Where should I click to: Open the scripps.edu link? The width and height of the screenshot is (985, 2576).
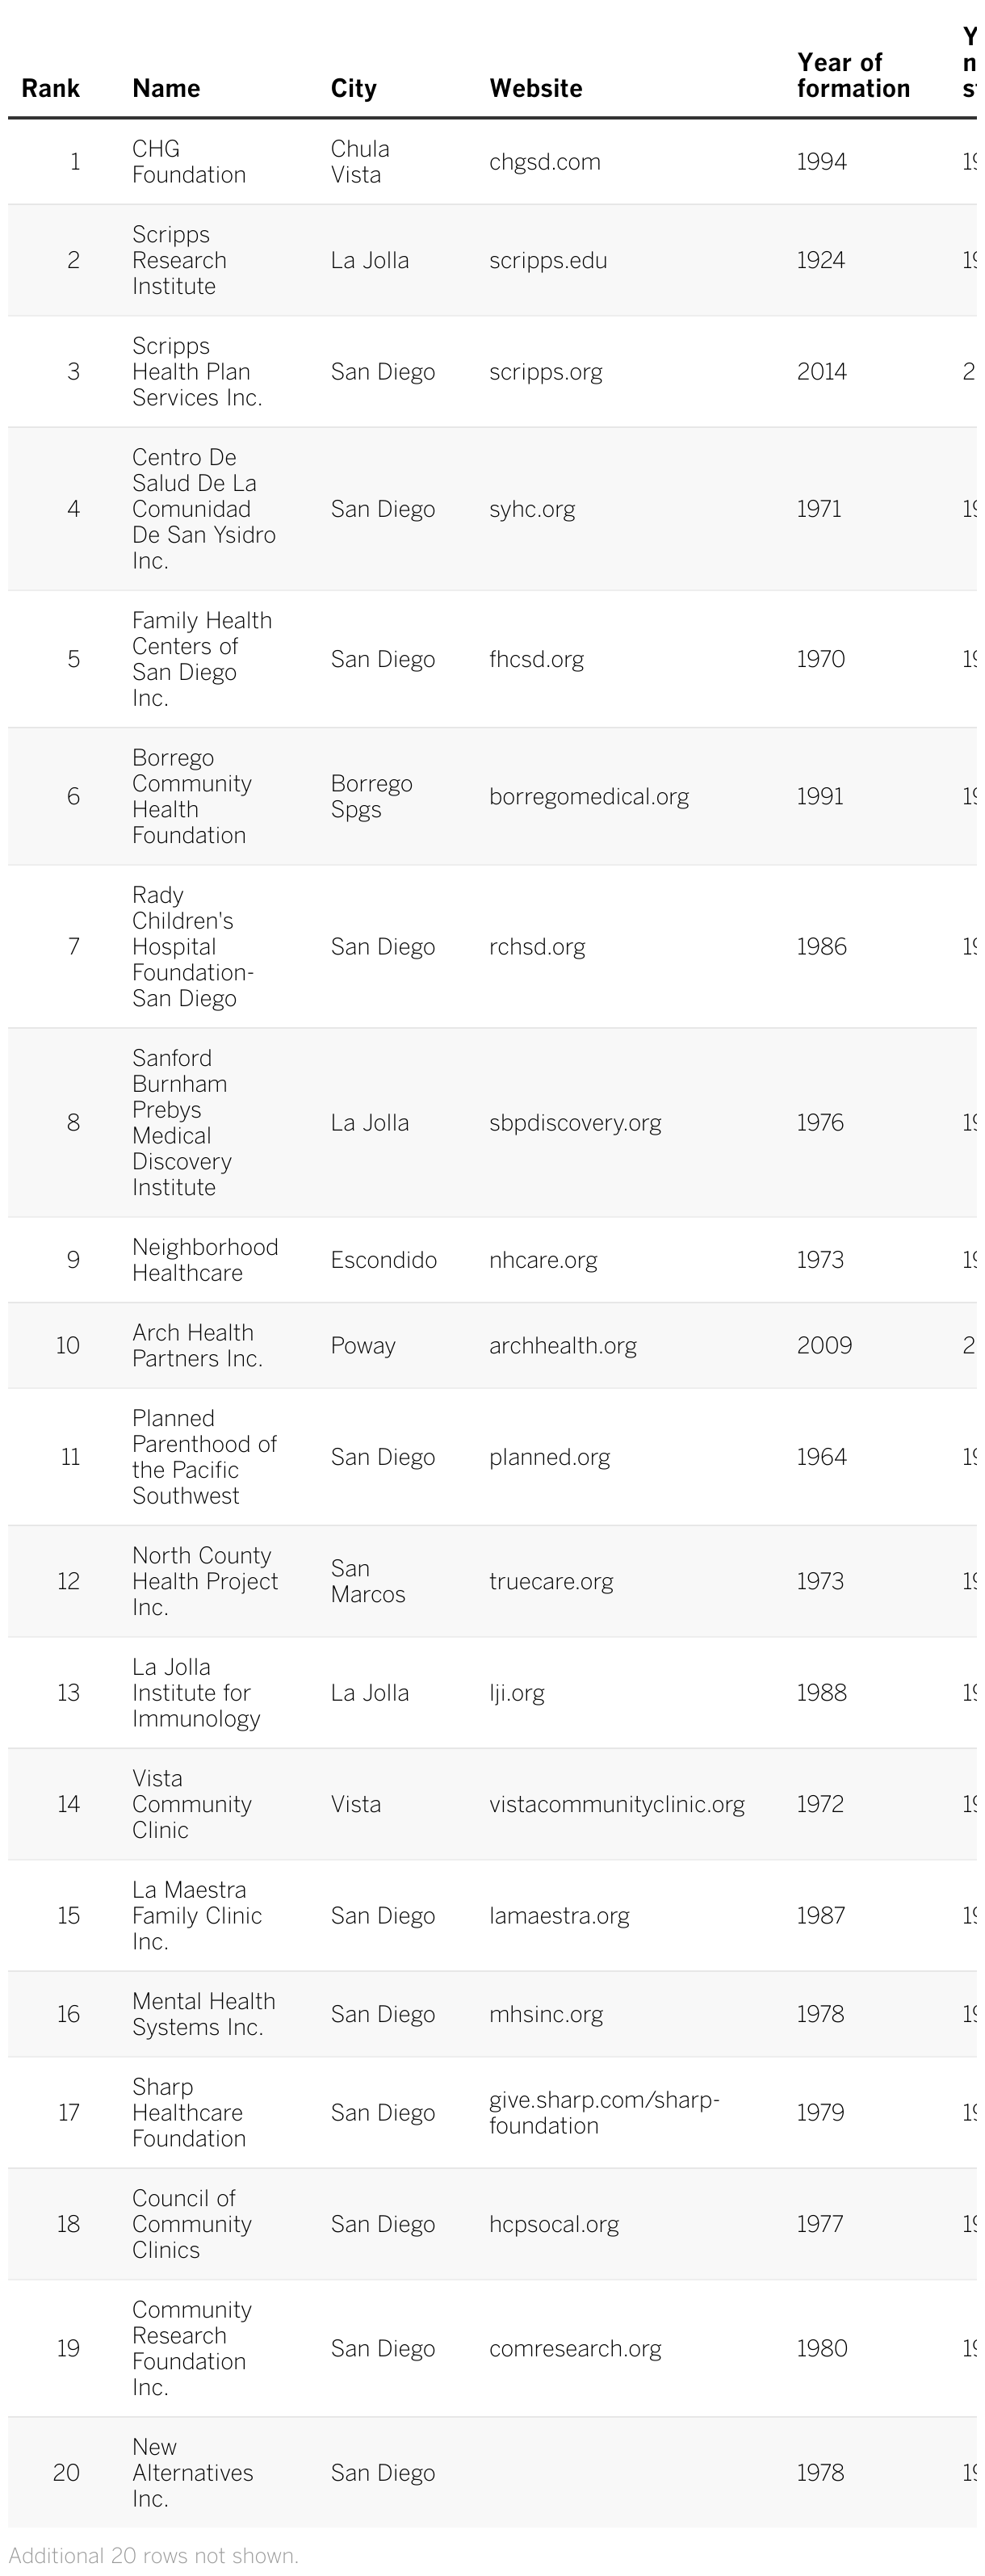coord(547,260)
